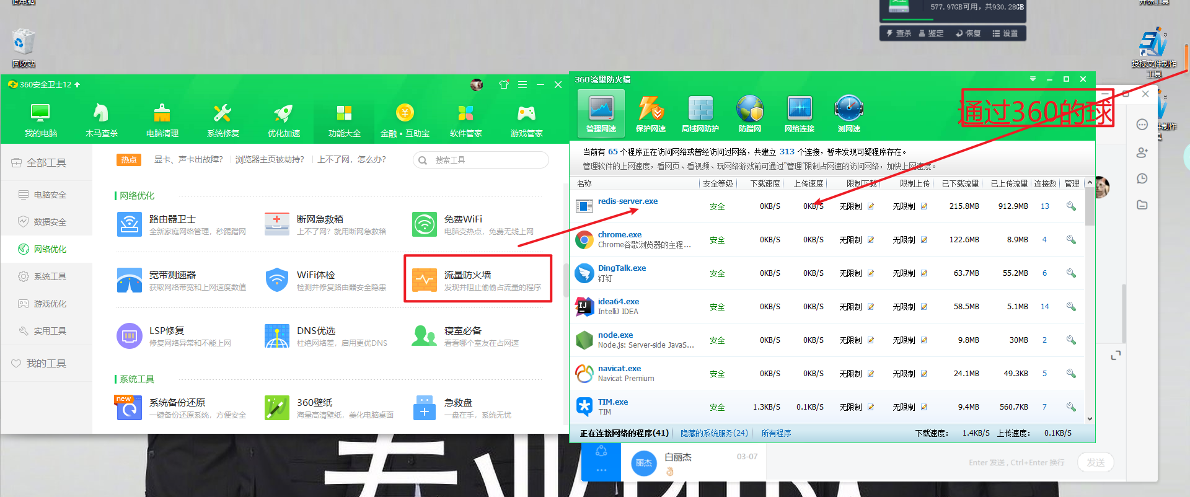Open 回收站 desktop icon
Image resolution: width=1190 pixels, height=497 pixels.
[x=24, y=47]
